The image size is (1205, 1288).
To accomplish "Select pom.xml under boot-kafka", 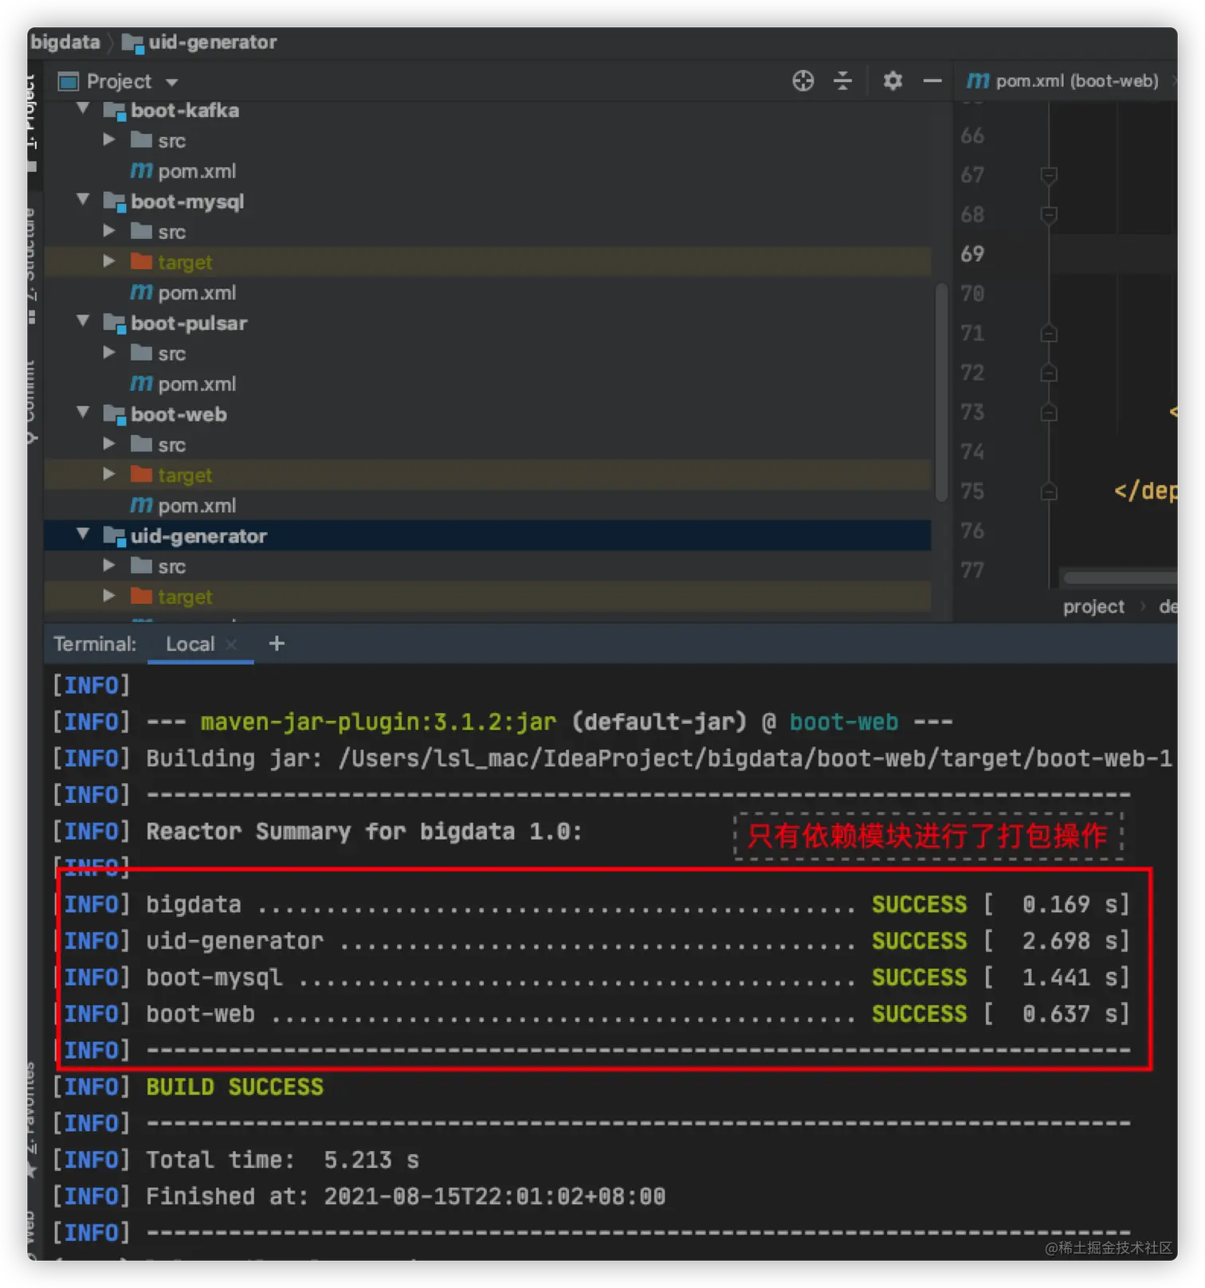I will 197,171.
